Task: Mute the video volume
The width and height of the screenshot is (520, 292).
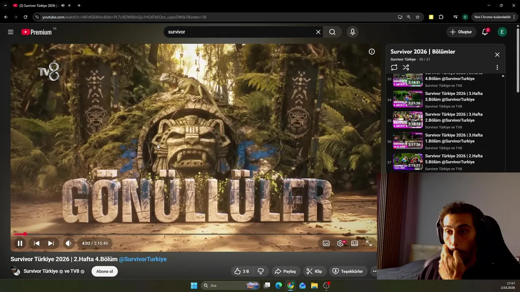Action: pyautogui.click(x=68, y=243)
